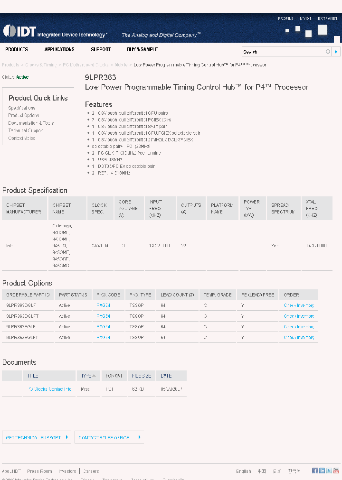The width and height of the screenshot is (342, 480).
Task: Go to Products breadcrumb link
Action: 10,65
